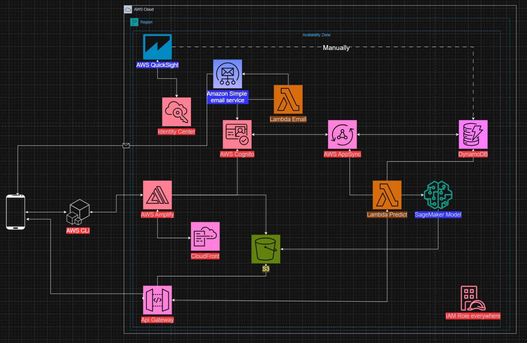Click the IAM Role everywhere building icon

click(x=473, y=298)
